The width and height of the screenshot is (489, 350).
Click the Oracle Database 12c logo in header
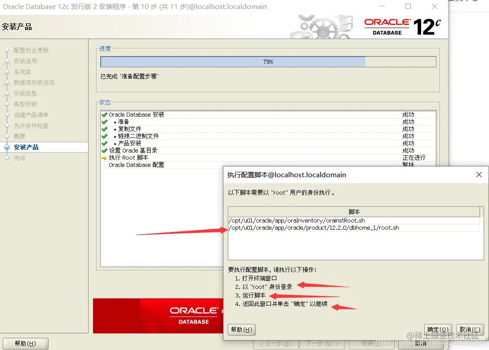point(402,26)
